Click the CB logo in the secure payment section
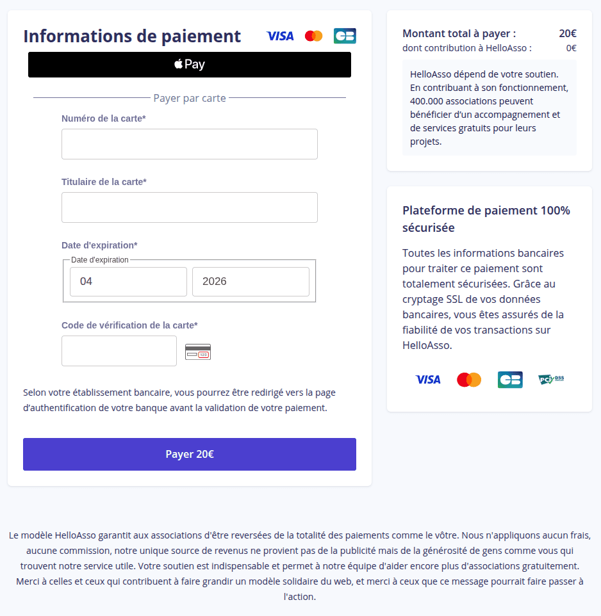This screenshot has width=601, height=616. click(510, 379)
